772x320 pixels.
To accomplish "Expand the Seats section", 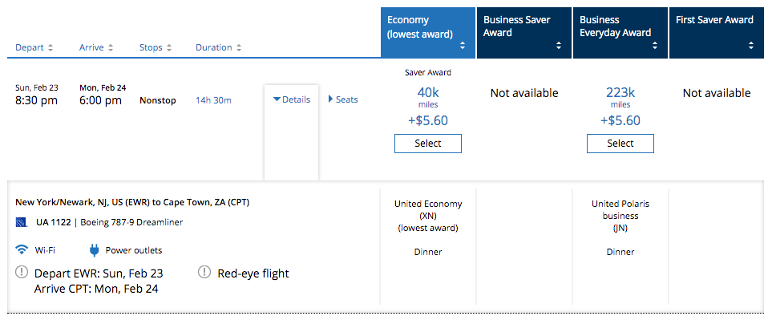I will [343, 99].
